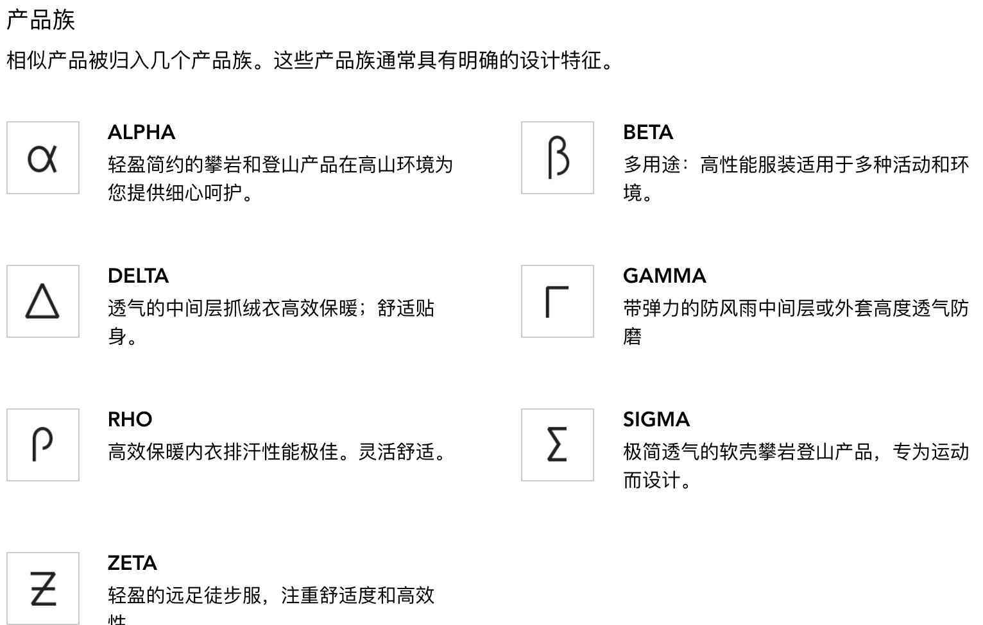Click the ALPHA description about 攀岩和登山
Viewport: 983px width, 625px height.
280,178
